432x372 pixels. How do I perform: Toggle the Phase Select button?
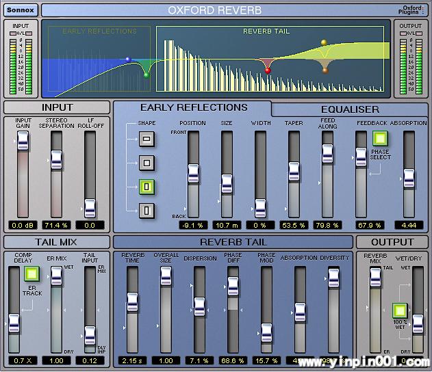coord(380,140)
